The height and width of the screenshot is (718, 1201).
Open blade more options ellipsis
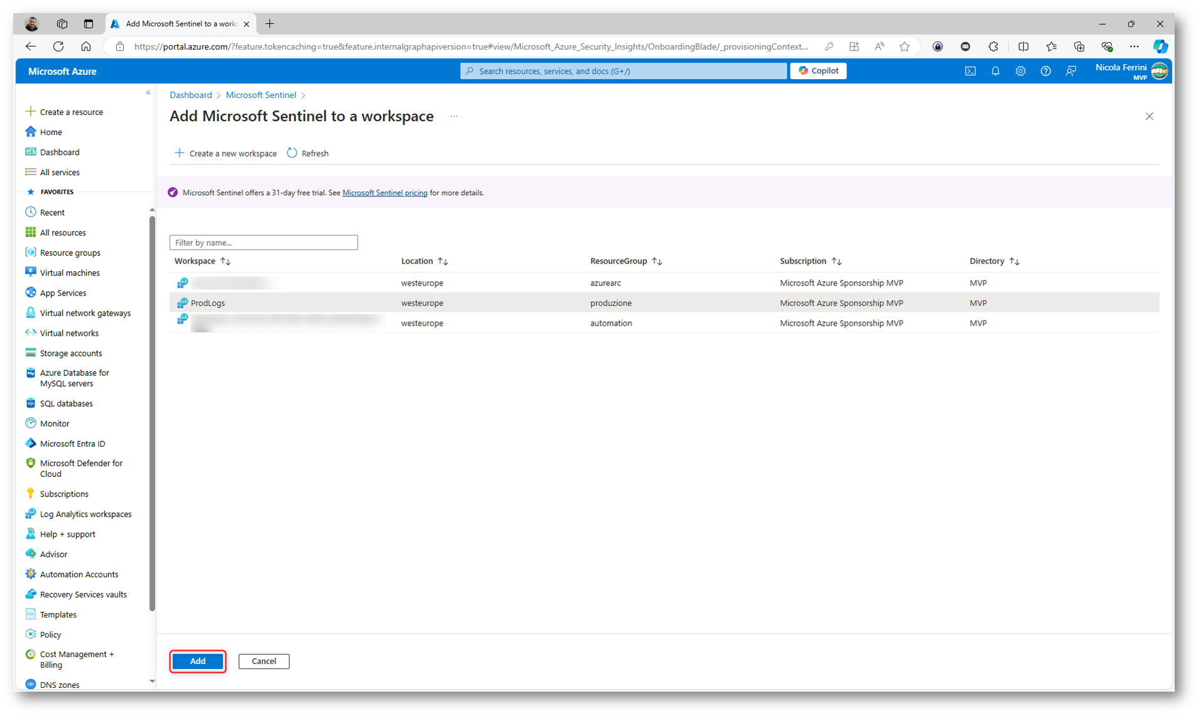pyautogui.click(x=454, y=116)
